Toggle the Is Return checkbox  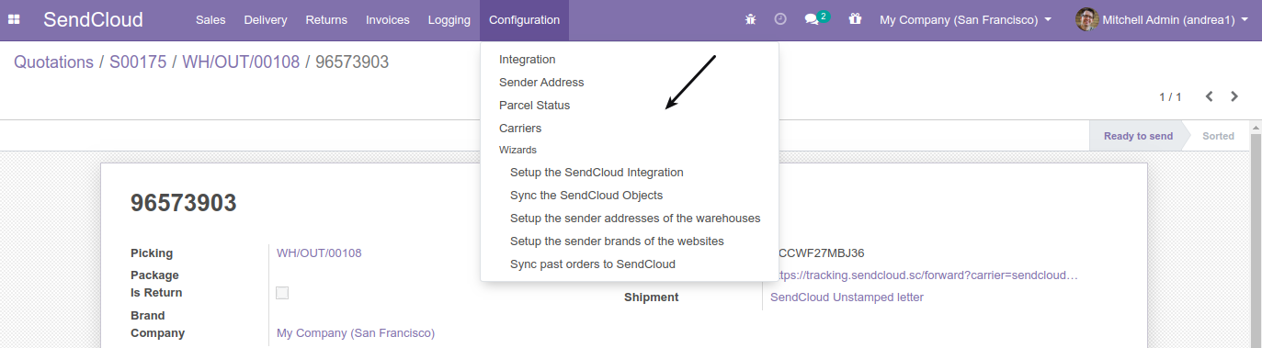point(282,293)
